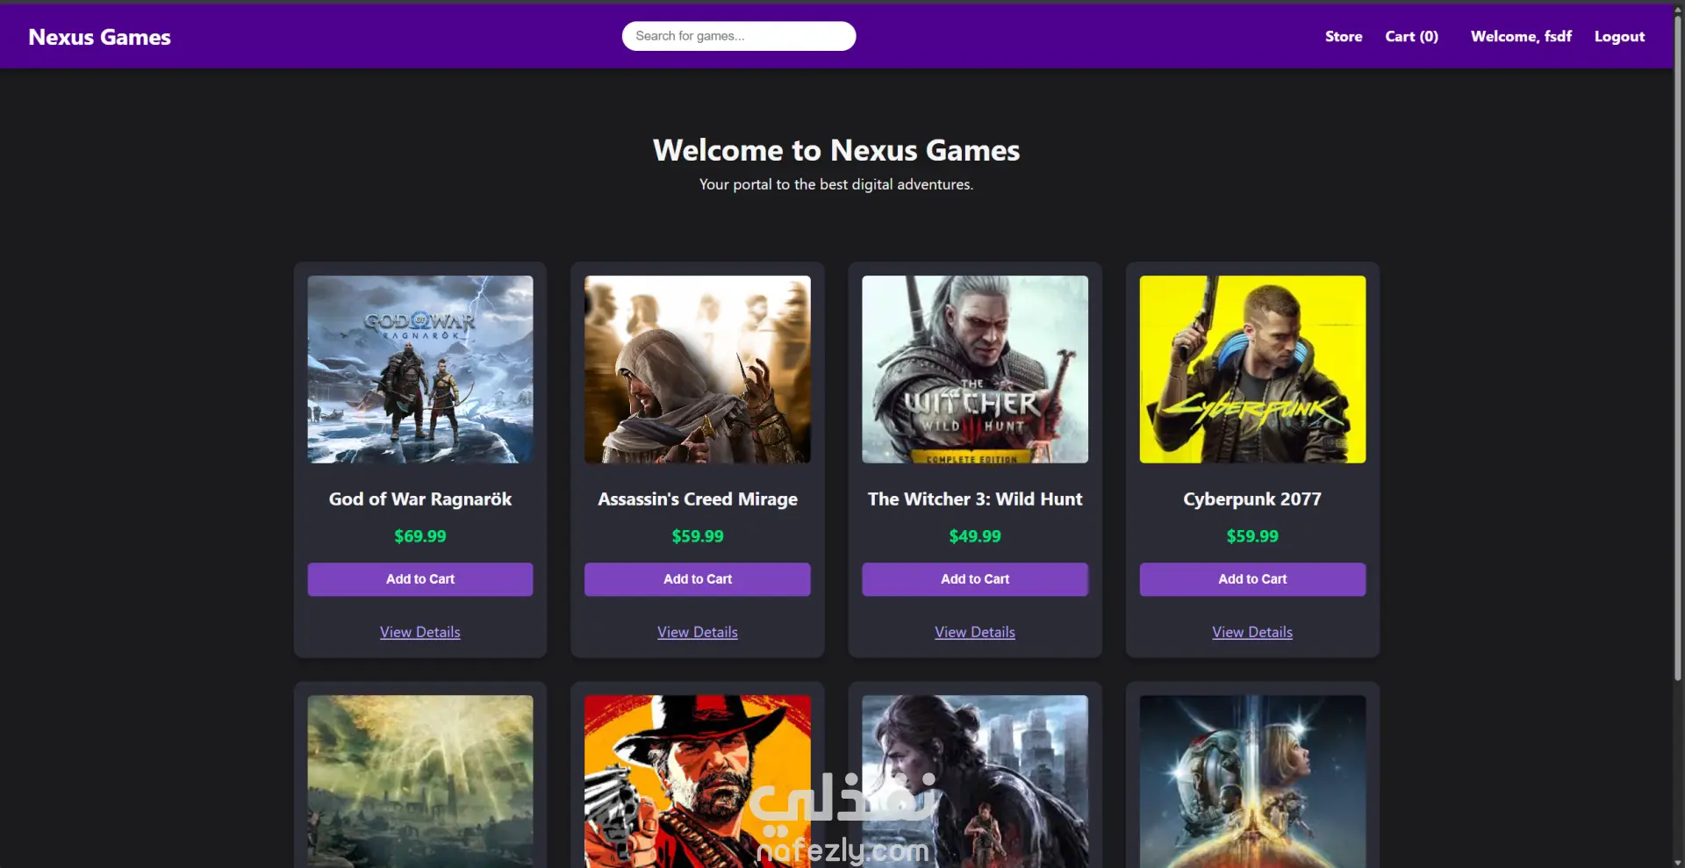Viewport: 1685px width, 868px height.
Task: Open the Assassin's Creed Mirage cover image
Action: [698, 369]
